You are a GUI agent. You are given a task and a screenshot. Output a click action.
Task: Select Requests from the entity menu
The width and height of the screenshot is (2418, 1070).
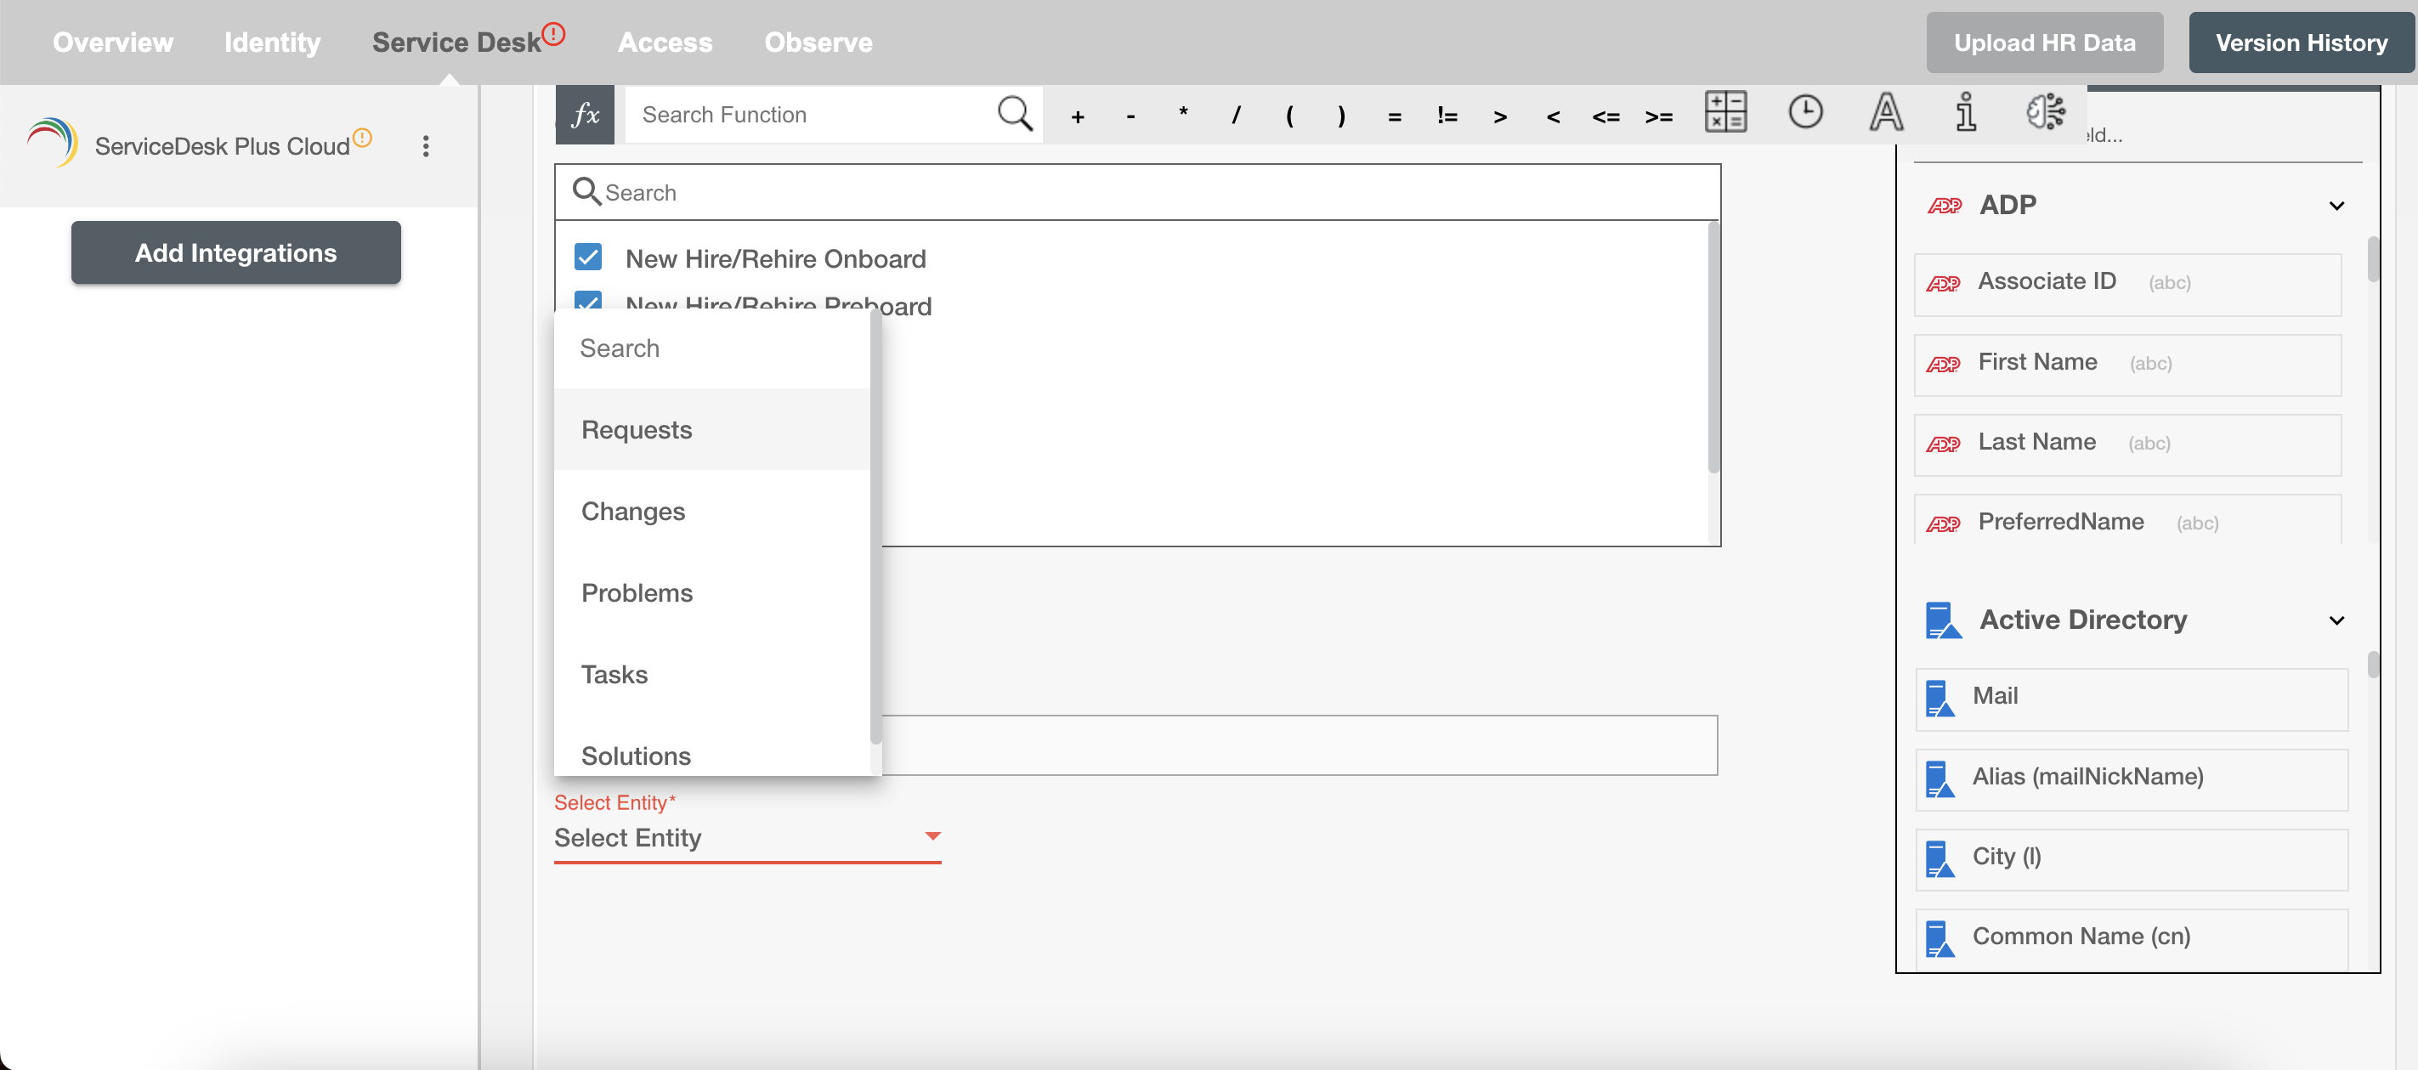(636, 428)
